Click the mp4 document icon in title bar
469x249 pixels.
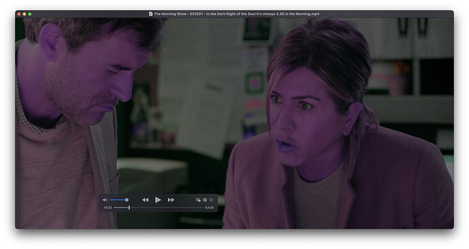[150, 14]
